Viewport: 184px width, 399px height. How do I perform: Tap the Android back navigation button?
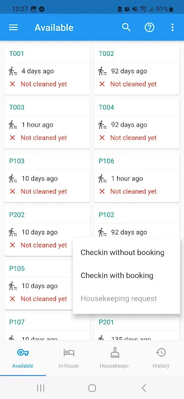(144, 388)
